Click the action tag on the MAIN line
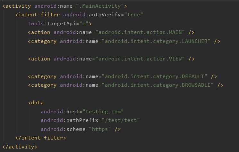Screen dimensions: 239x152 click(x=39, y=32)
